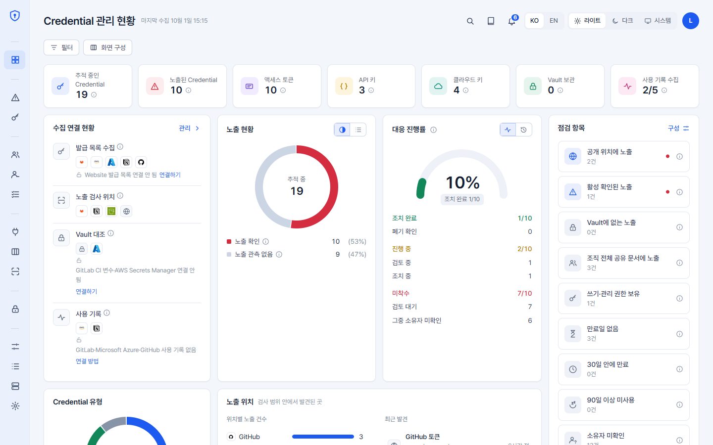Click the GitHub bar in 위치별 노출 건수
The image size is (713, 445).
click(323, 437)
